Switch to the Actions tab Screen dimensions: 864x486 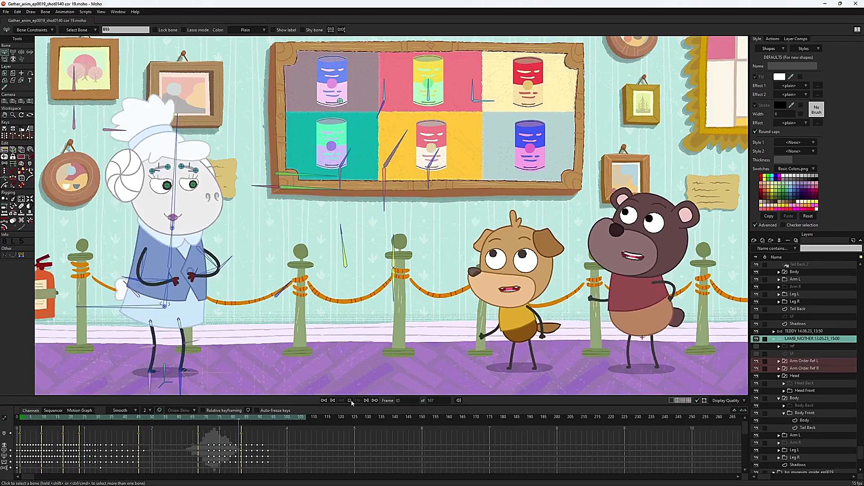click(772, 39)
